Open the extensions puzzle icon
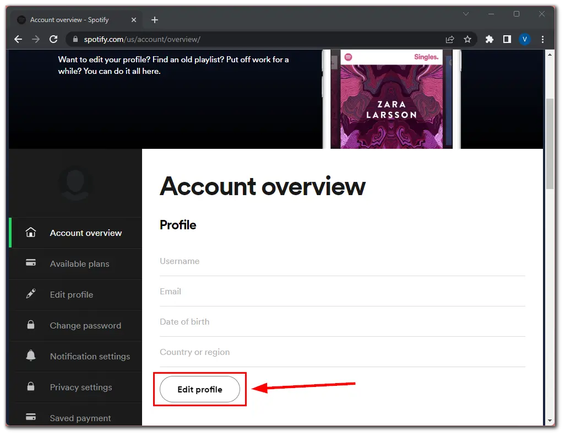Image resolution: width=565 pixels, height=436 pixels. coord(489,39)
